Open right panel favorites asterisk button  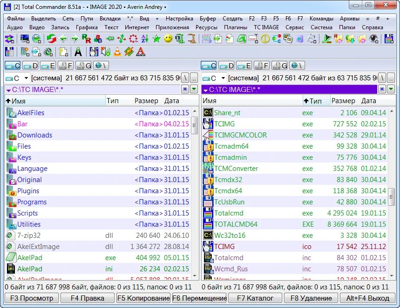[x=382, y=89]
